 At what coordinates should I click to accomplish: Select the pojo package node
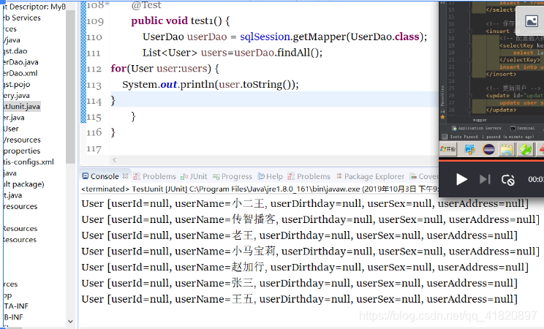(16, 84)
